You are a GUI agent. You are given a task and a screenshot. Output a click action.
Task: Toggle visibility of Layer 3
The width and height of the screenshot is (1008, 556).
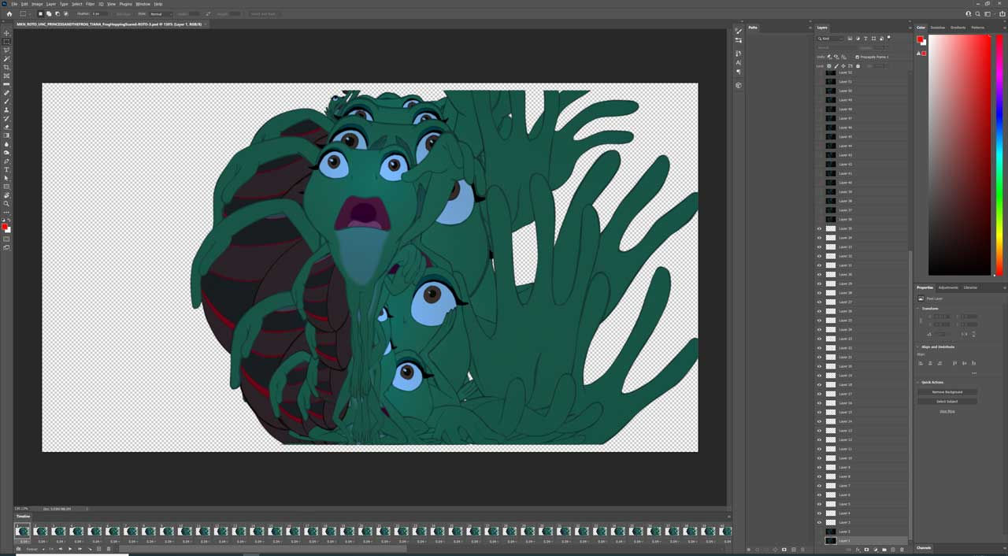pos(819,522)
